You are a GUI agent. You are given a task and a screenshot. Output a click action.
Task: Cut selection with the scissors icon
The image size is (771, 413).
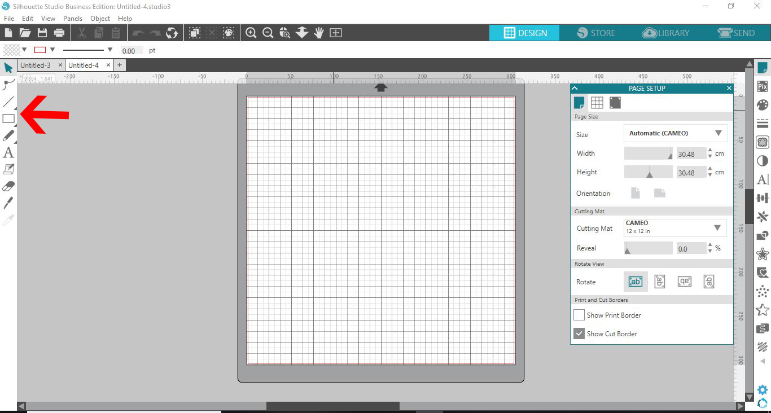81,33
